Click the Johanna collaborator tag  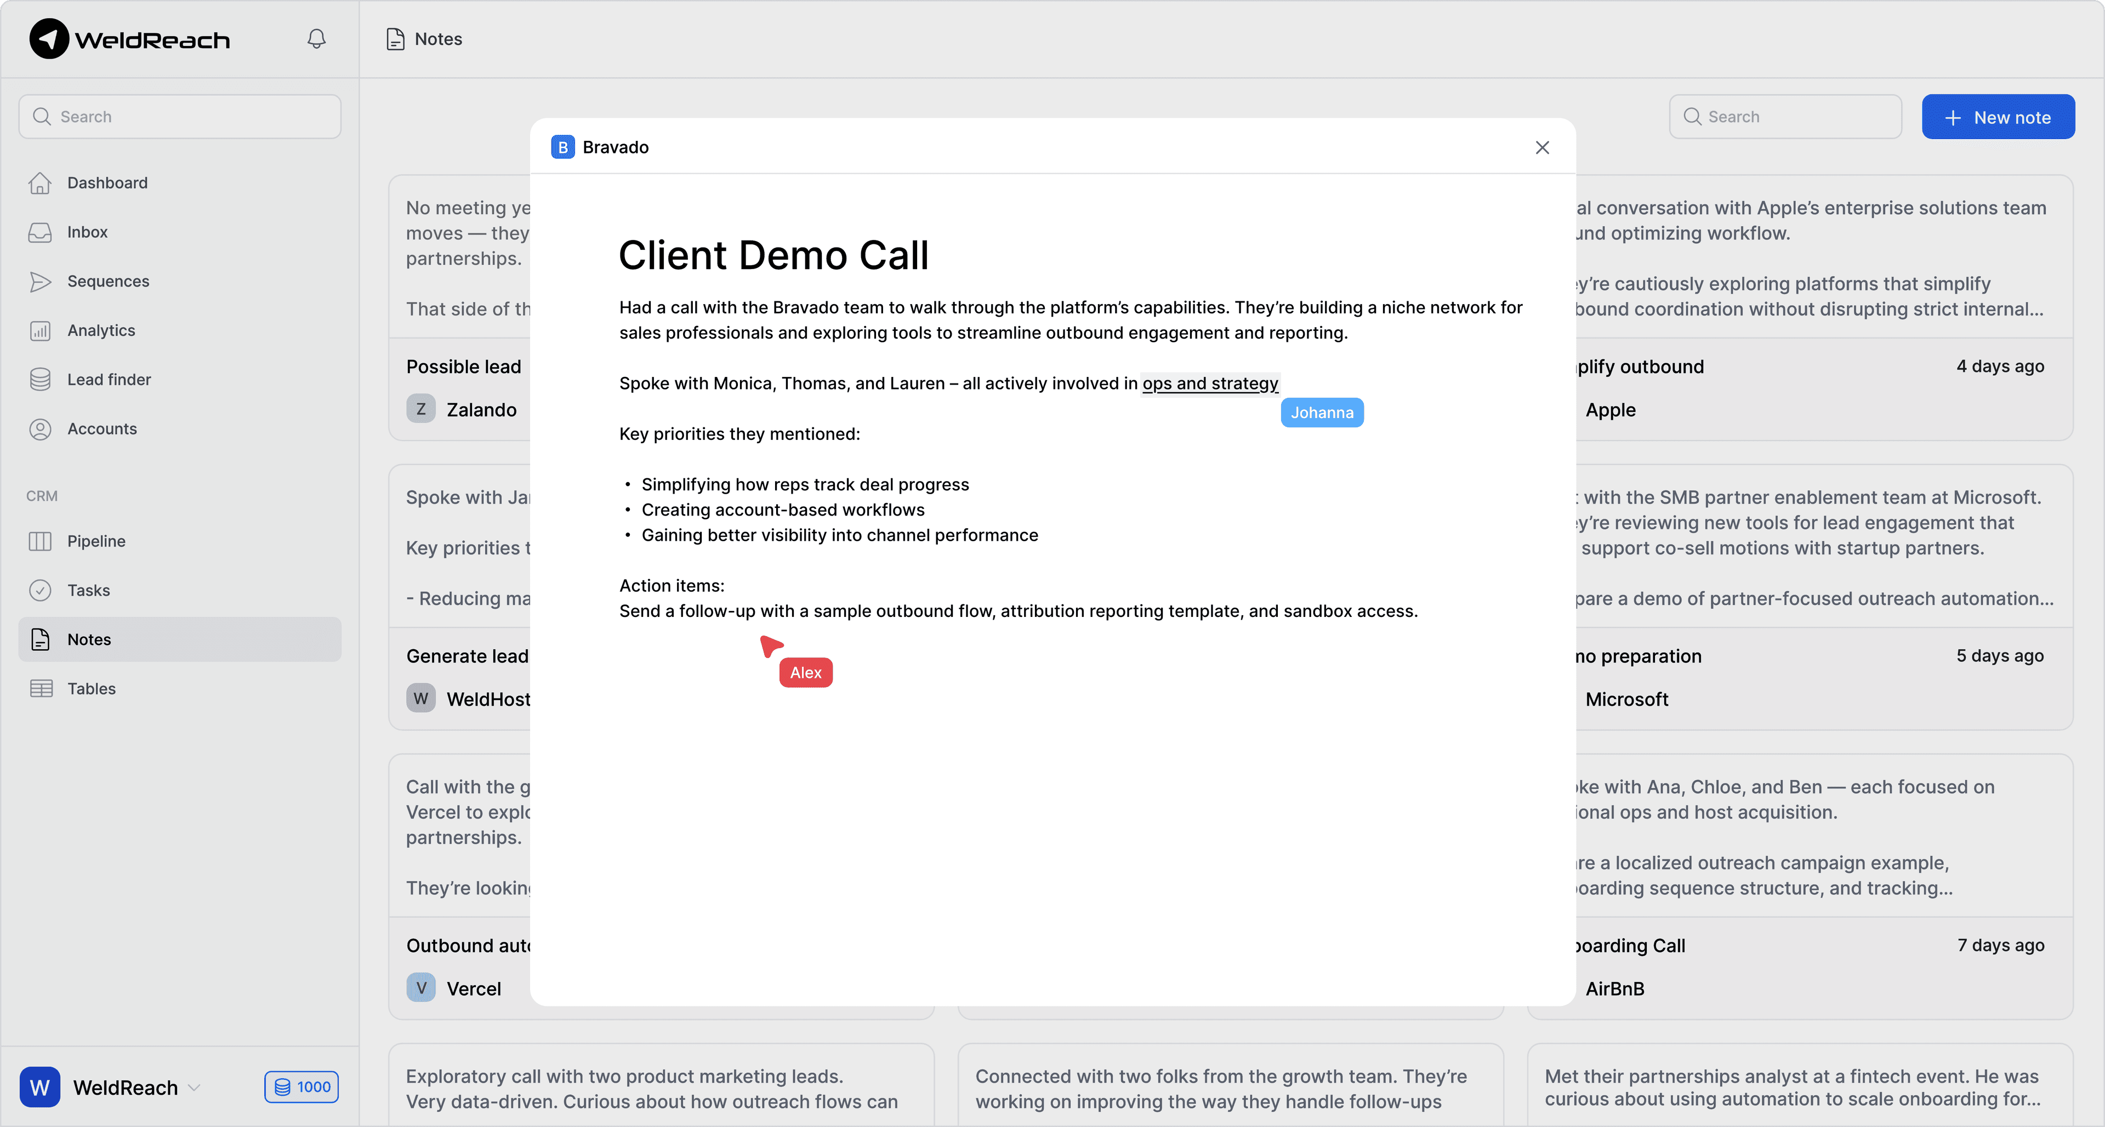pyautogui.click(x=1322, y=413)
